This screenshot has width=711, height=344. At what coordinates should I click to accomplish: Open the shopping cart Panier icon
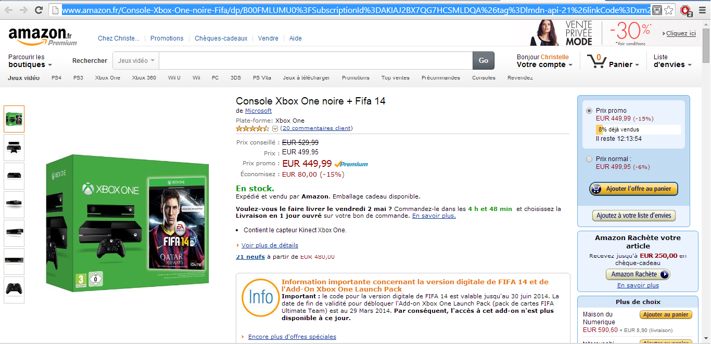pyautogui.click(x=596, y=61)
